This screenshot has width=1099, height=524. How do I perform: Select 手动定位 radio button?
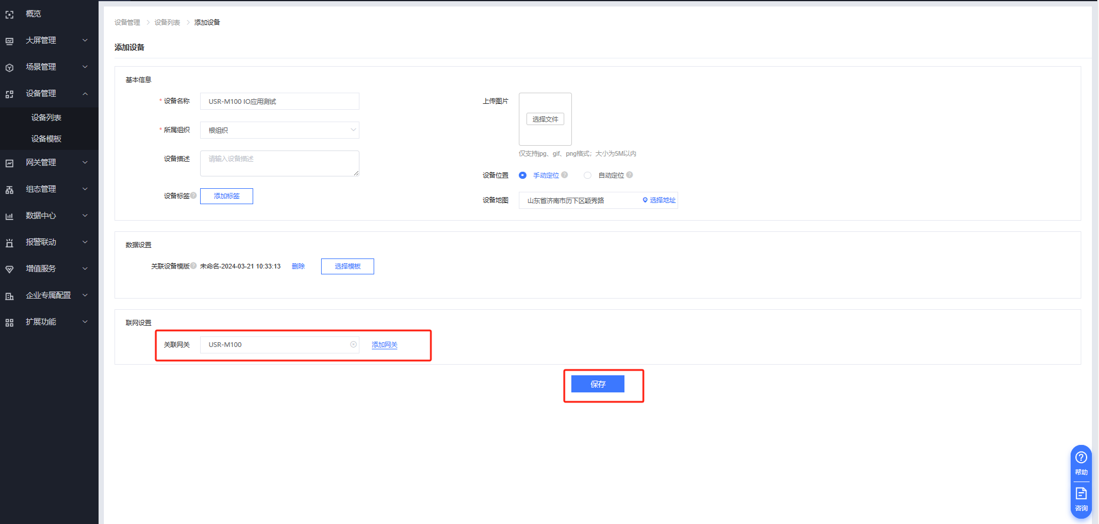point(522,175)
